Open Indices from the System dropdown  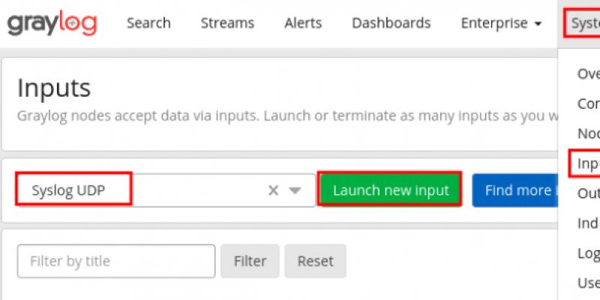click(x=588, y=223)
